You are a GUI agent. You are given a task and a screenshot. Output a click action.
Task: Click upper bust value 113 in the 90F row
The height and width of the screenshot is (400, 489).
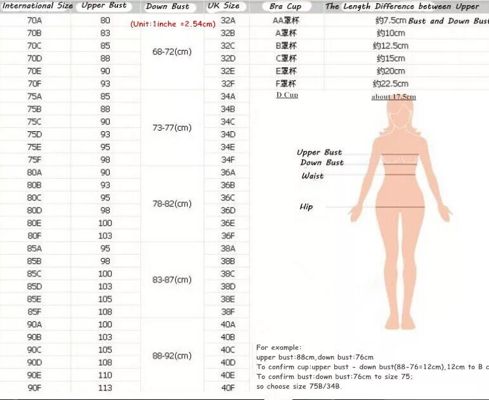105,388
